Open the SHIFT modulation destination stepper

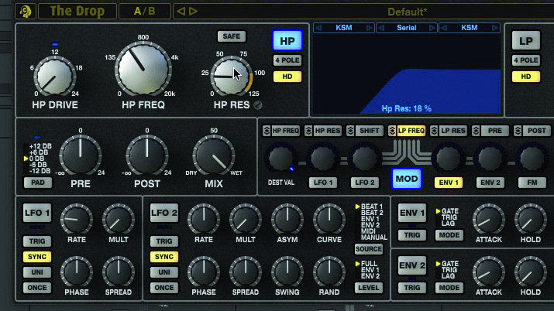point(350,131)
